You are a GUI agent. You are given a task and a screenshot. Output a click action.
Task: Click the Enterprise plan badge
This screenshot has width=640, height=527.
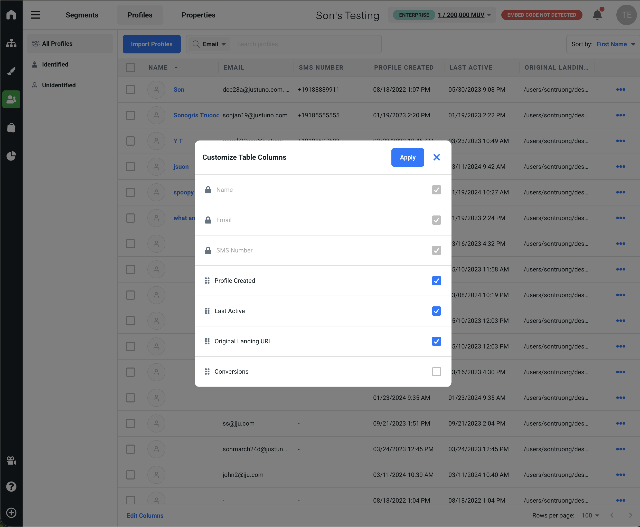pos(414,15)
